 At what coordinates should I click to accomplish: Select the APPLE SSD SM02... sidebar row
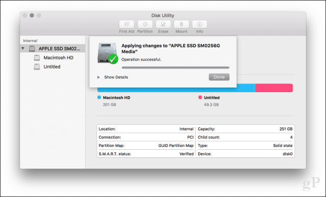pos(52,48)
